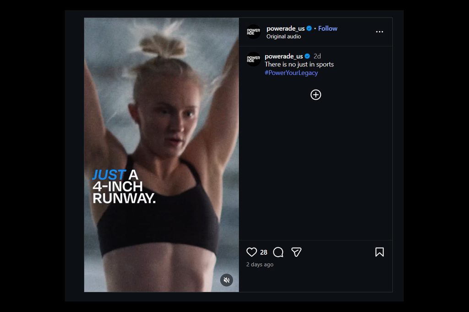
Task: Pause the video of the athlete
Action: (162, 155)
